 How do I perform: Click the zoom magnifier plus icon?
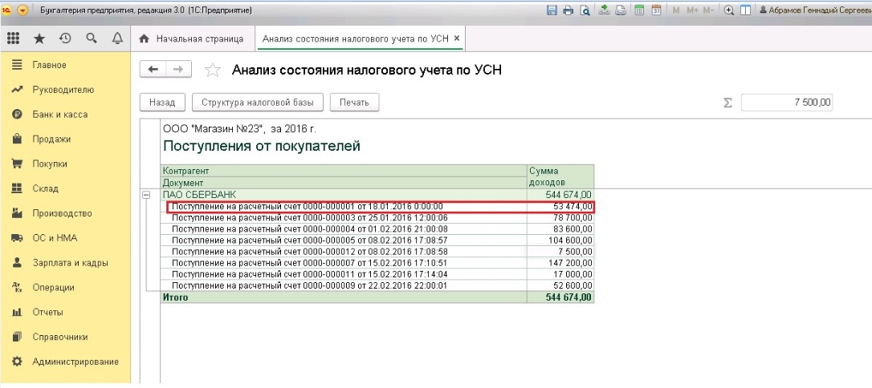(728, 10)
